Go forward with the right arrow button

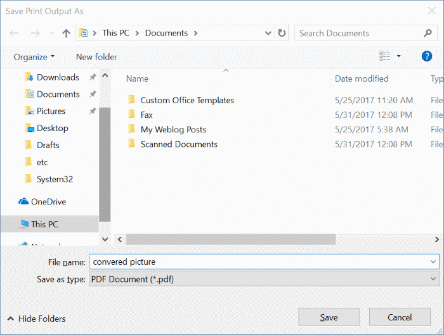(x=35, y=34)
